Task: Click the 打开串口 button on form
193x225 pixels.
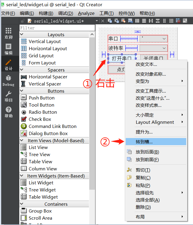Action: pos(122,58)
